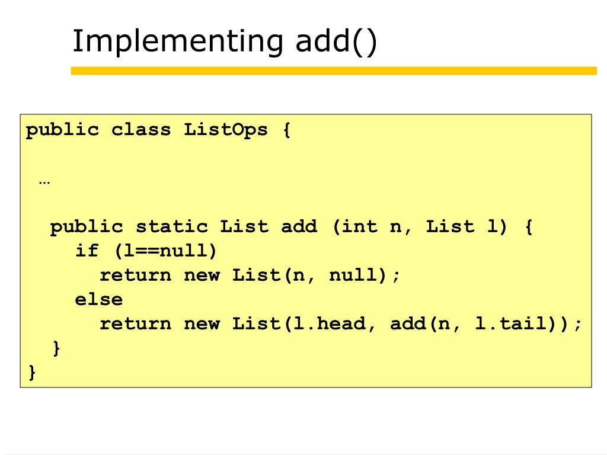Click the 'static' keyword in method signature
The height and width of the screenshot is (455, 607).
tap(171, 227)
